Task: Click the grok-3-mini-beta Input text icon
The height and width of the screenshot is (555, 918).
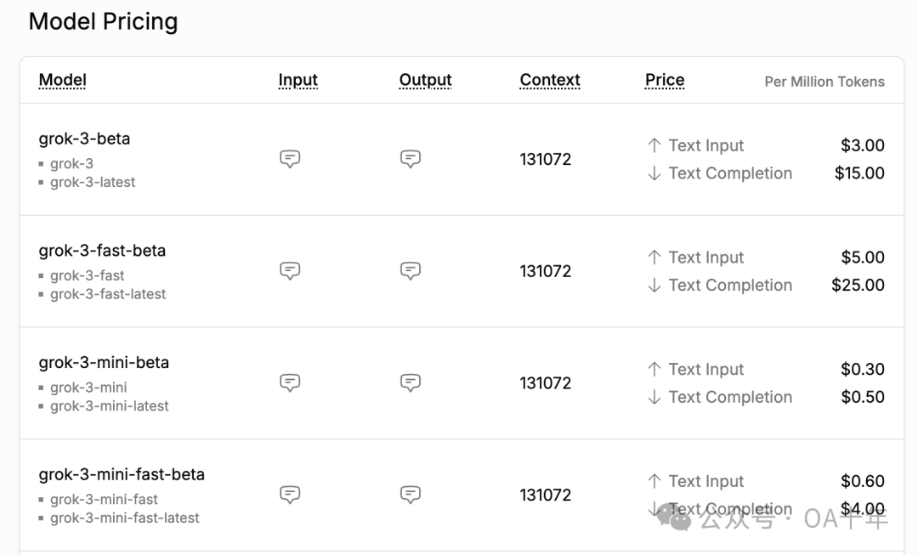Action: 290,382
